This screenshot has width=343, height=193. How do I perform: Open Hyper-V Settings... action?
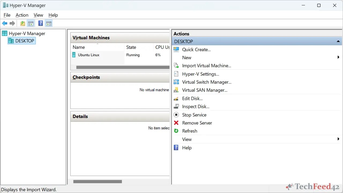(201, 74)
